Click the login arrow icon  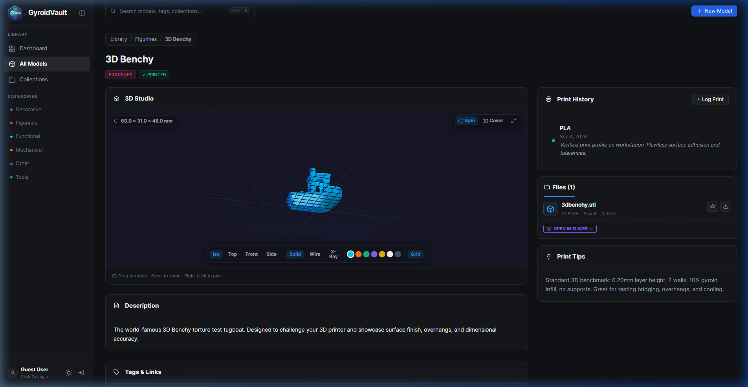click(81, 372)
